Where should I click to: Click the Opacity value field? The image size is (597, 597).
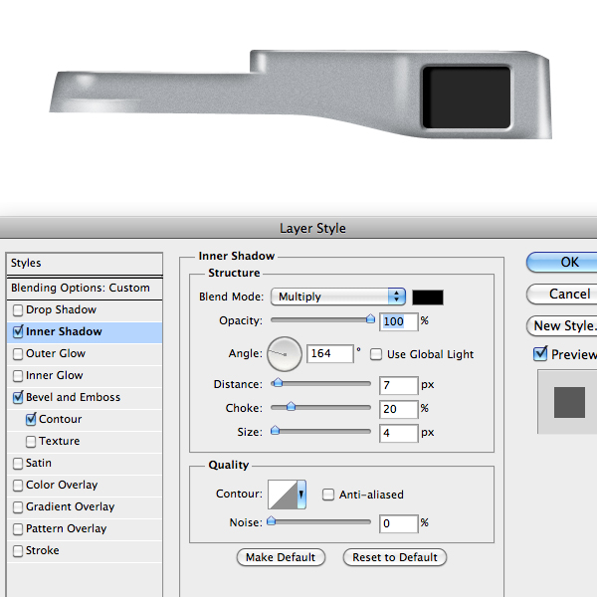coord(399,321)
